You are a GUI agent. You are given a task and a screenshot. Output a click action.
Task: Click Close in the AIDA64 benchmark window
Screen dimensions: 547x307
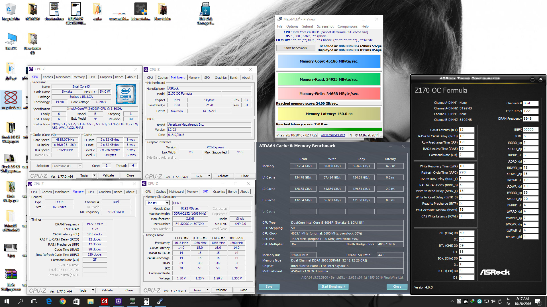397,287
